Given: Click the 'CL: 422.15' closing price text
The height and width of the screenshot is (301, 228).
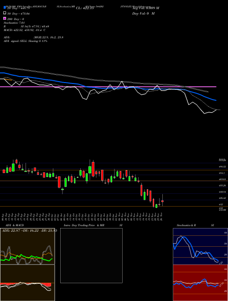Looking at the screenshot, I should 85,8.
